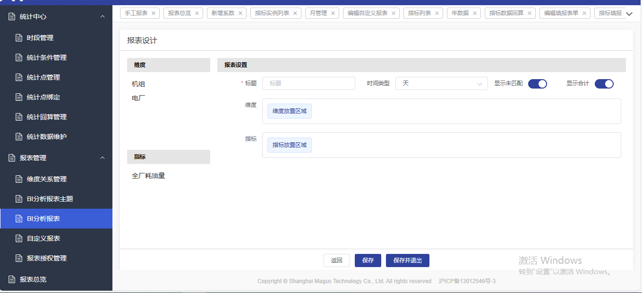Close the 年数据 tab with X icon
The height and width of the screenshot is (293, 642).
475,13
